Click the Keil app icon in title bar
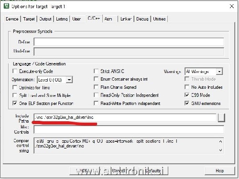The height and width of the screenshot is (179, 239). 6,6
